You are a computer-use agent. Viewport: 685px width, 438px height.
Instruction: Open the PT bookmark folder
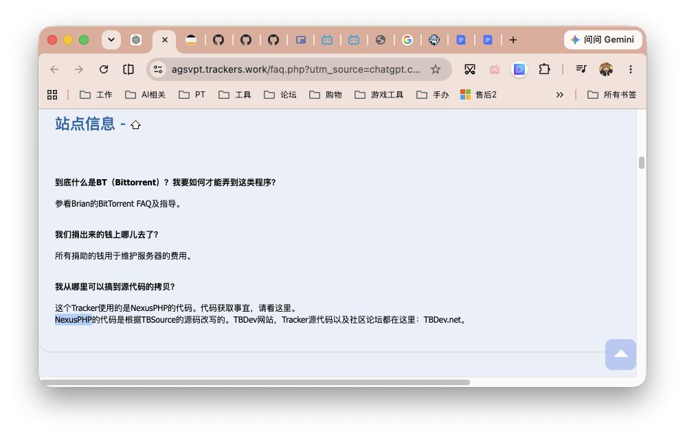coord(192,95)
